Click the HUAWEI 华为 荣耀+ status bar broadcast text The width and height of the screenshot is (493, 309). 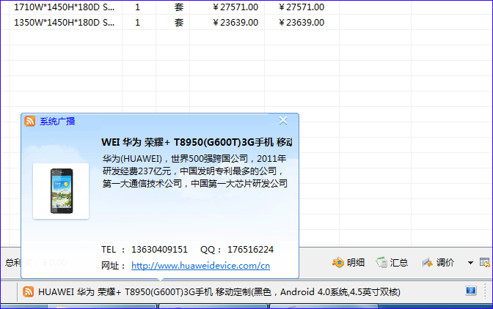click(x=219, y=292)
